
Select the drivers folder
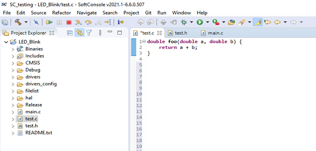click(33, 77)
